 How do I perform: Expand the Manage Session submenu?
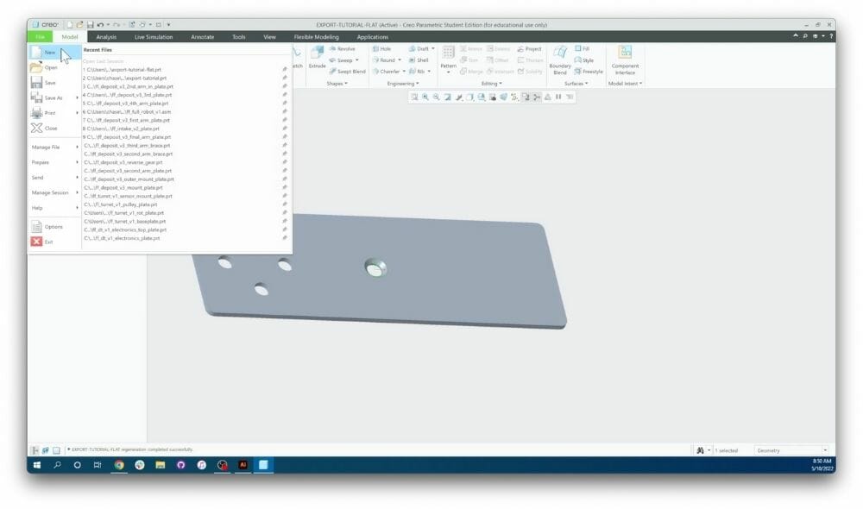(52, 192)
